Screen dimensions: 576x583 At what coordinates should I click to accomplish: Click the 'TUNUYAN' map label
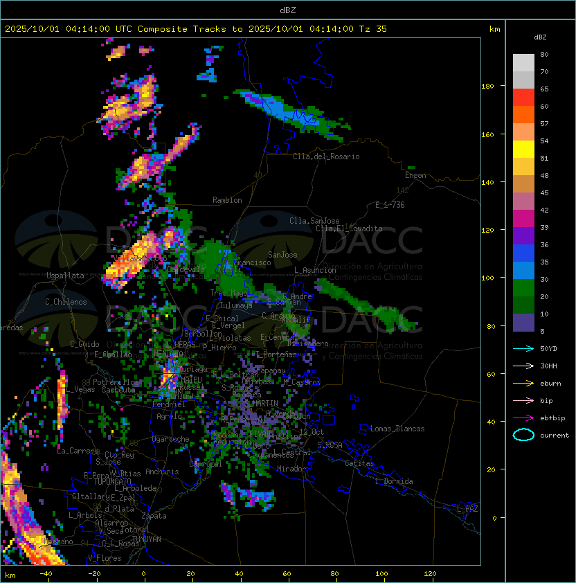click(147, 539)
